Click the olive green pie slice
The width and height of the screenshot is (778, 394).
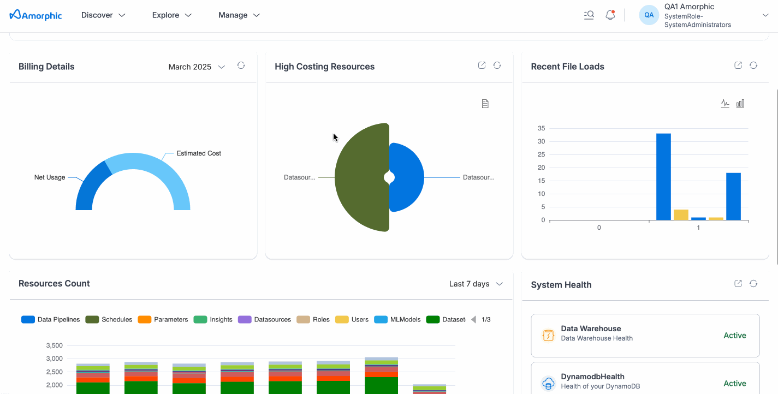click(x=361, y=177)
